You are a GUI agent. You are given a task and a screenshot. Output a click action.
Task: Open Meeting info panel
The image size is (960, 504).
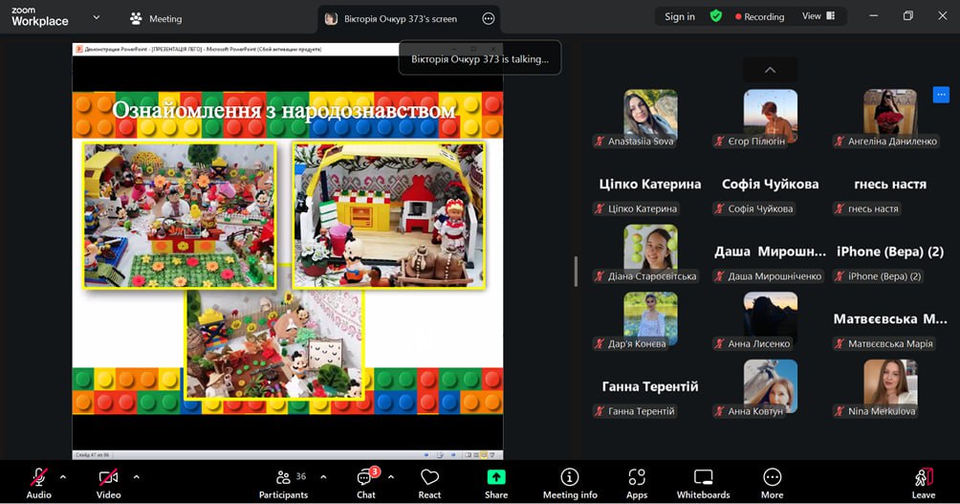pyautogui.click(x=570, y=482)
